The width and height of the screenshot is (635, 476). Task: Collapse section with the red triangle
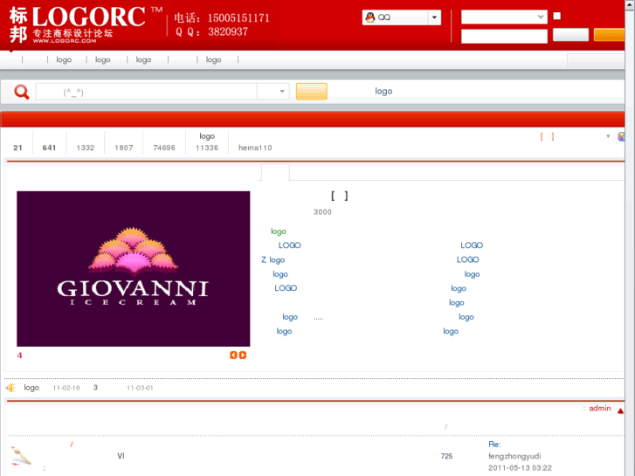(620, 410)
